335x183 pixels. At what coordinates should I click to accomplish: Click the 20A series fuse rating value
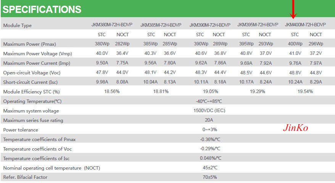[x=209, y=120]
